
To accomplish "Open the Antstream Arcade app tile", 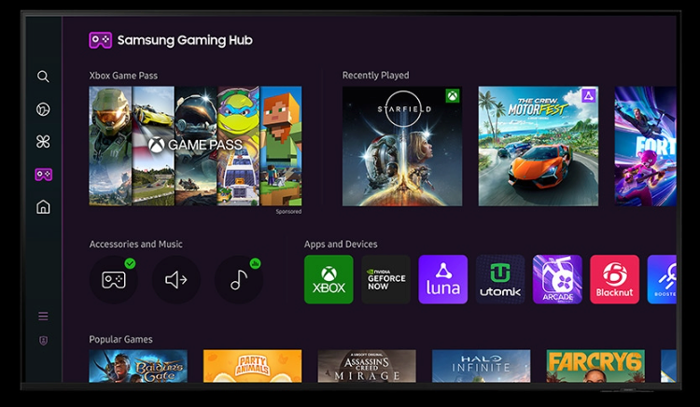I will tap(557, 279).
